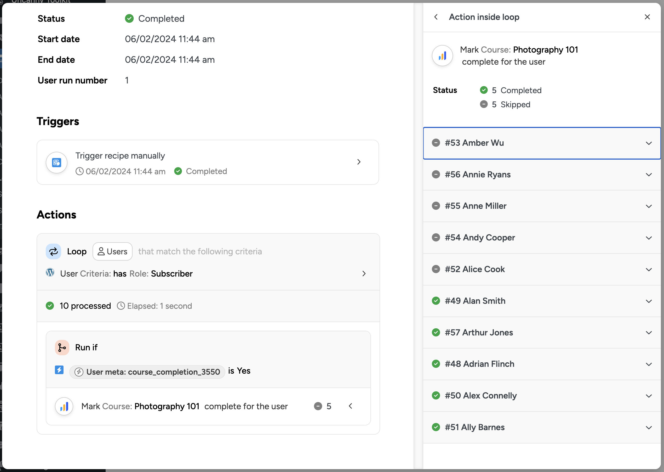Click the Loop arrows icon
Image resolution: width=664 pixels, height=472 pixels.
[x=53, y=251]
